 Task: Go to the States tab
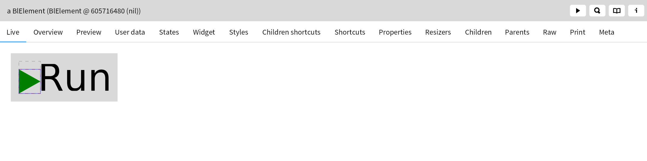click(169, 32)
